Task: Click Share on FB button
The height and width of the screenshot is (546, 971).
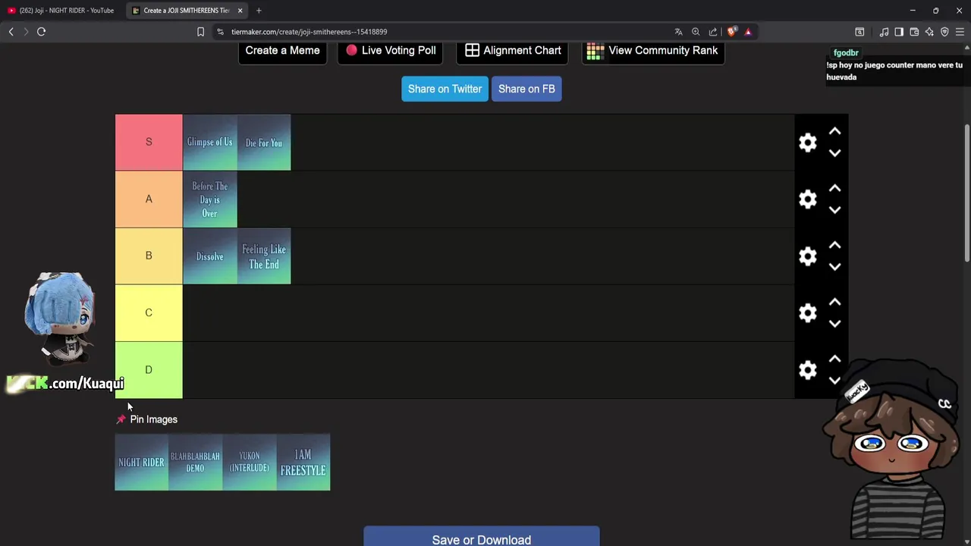Action: click(x=526, y=89)
